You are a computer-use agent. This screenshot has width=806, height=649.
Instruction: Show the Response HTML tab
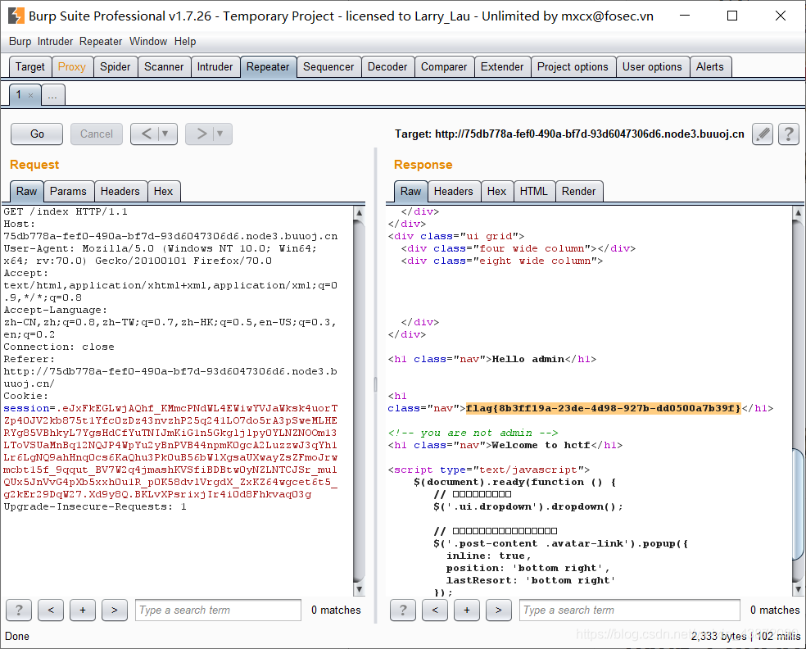(533, 191)
